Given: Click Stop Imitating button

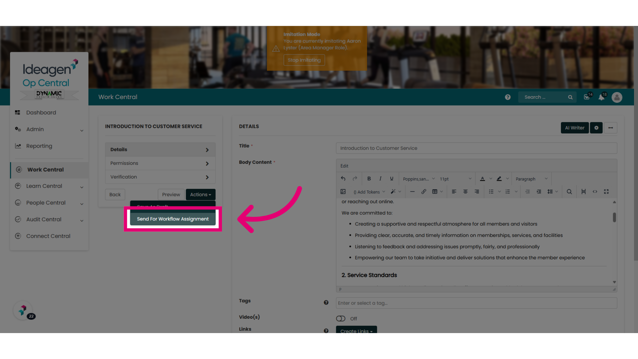Looking at the screenshot, I should (x=304, y=60).
